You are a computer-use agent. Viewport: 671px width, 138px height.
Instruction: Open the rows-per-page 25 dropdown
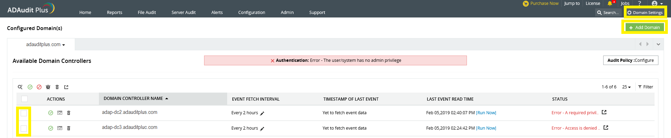tap(626, 87)
